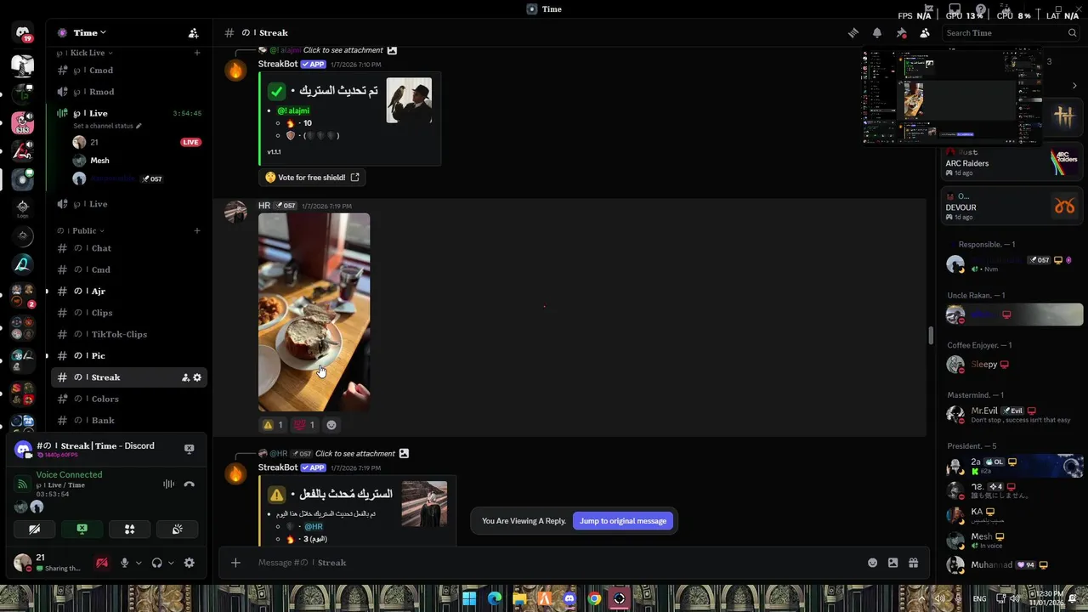Screen dimensions: 1088x612
Task: Open File Explorer from taskbar
Action: tap(519, 598)
